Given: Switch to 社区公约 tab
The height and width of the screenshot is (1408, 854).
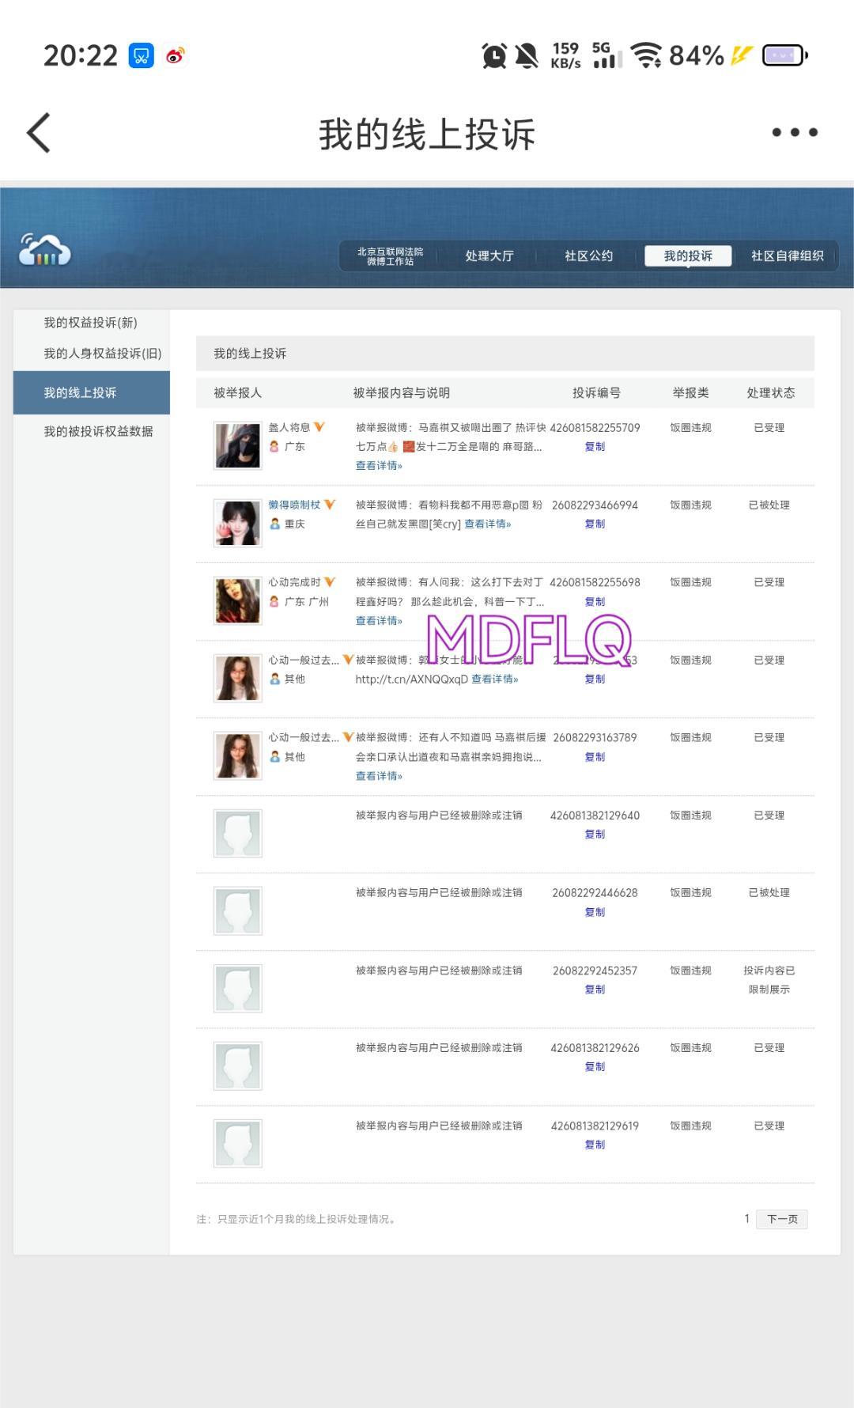Looking at the screenshot, I should (x=588, y=256).
